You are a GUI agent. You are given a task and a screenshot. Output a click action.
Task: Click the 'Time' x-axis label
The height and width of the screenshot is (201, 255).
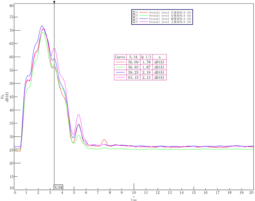click(x=134, y=199)
